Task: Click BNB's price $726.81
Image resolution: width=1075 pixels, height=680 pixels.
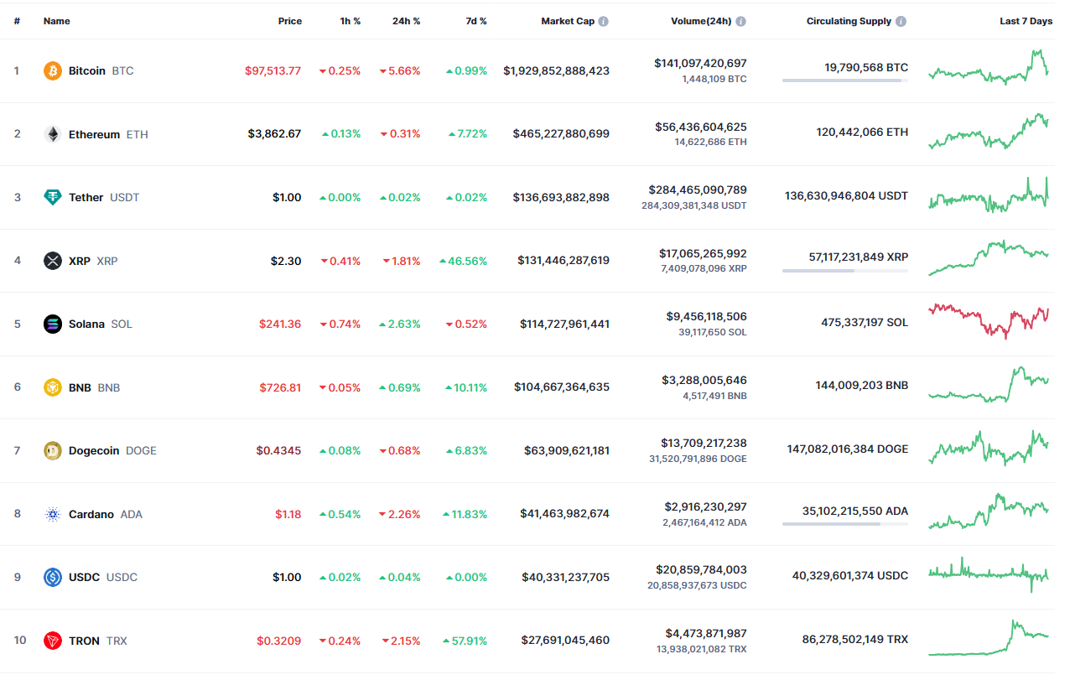Action: click(280, 387)
